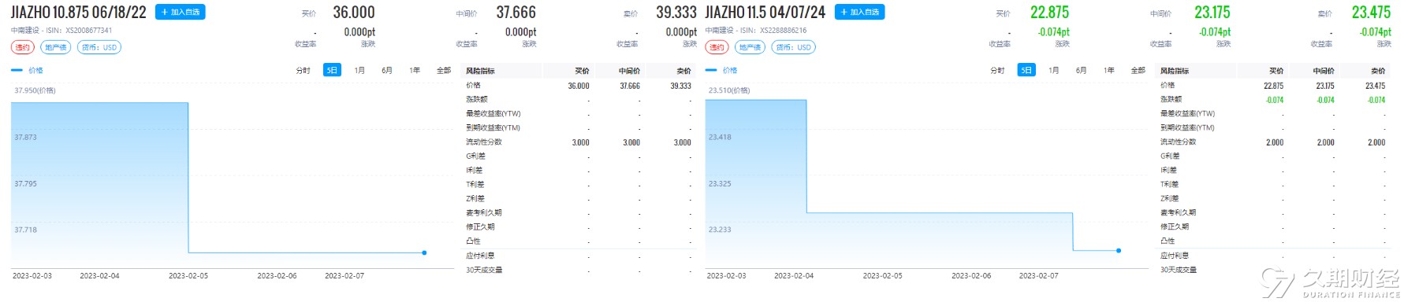Click 最差收益率(YTW) row in JIAZHO 10.875 table

579,114
